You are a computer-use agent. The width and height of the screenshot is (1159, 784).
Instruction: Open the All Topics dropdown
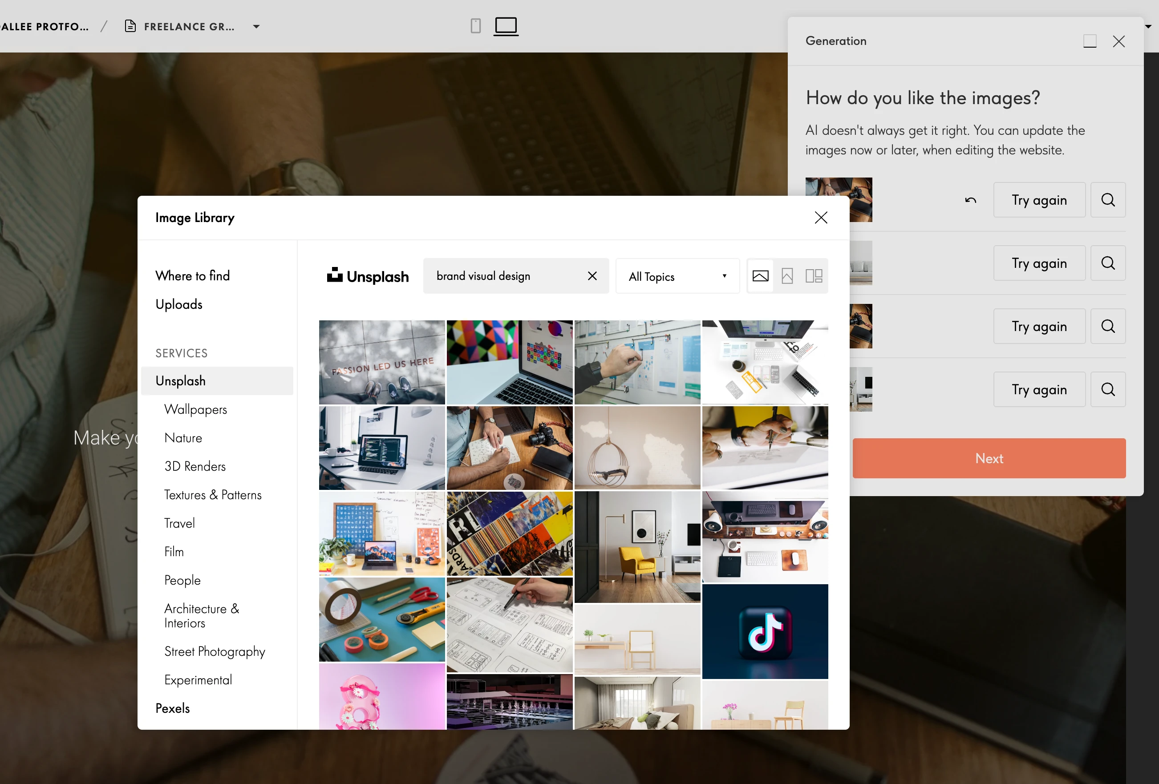tap(677, 276)
